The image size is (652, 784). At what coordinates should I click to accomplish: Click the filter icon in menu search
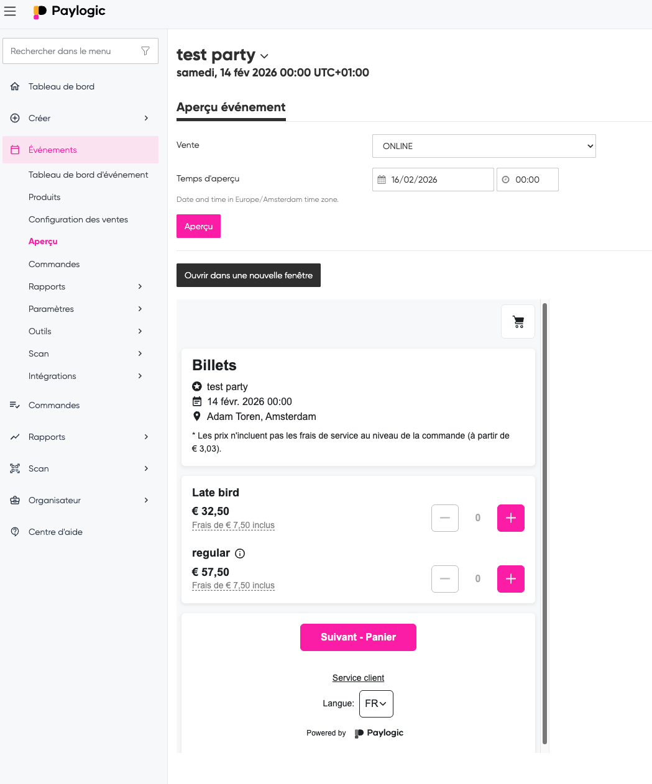(x=145, y=51)
